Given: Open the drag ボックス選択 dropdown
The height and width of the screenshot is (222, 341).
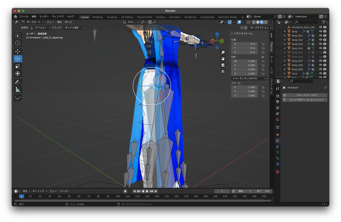Looking at the screenshot, I should [73, 28].
